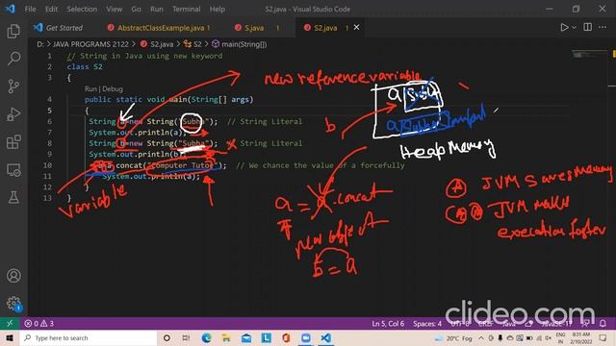Open the Mail app on taskbar
This screenshot has width=616, height=346.
pyautogui.click(x=246, y=337)
